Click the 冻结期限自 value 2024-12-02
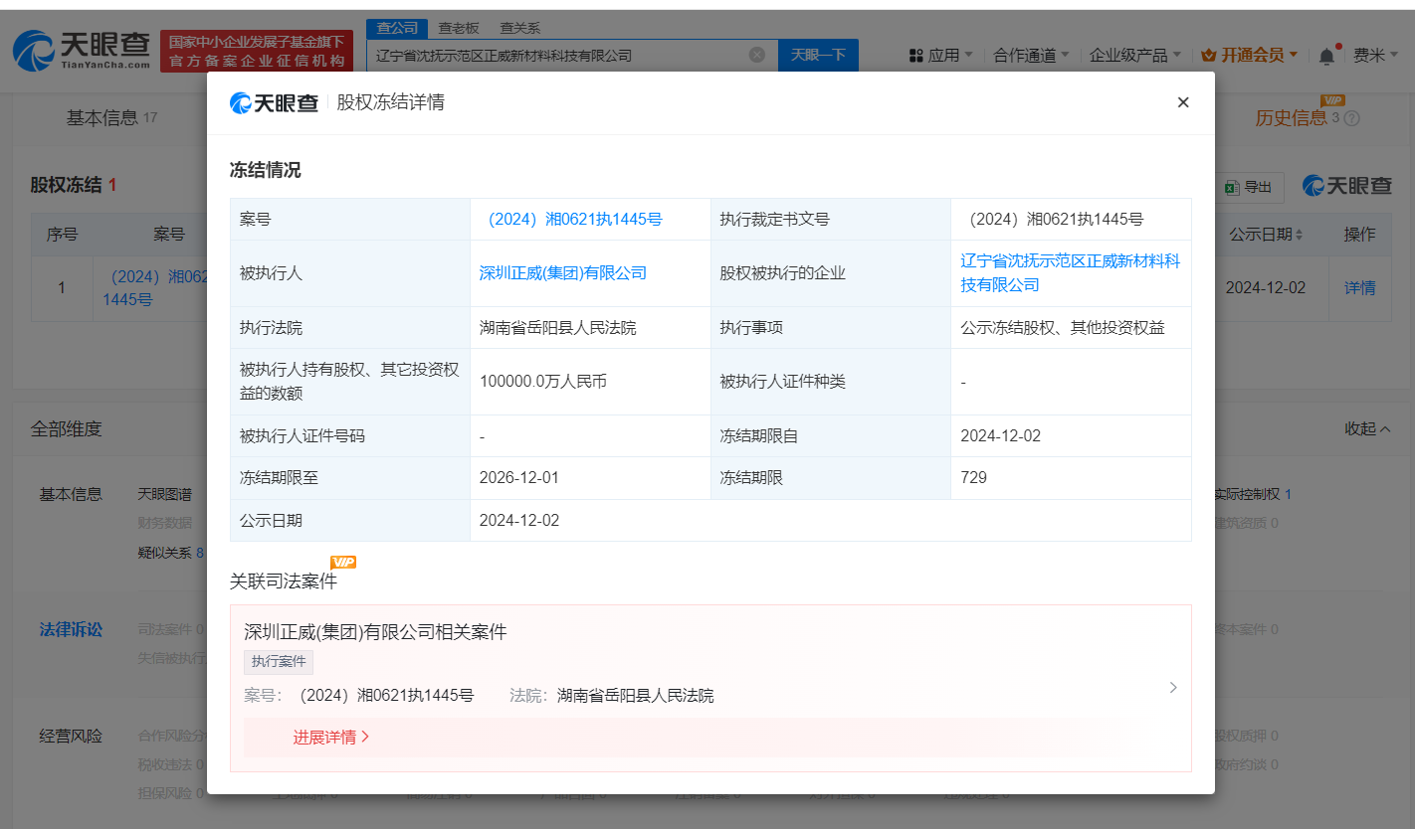 1000,436
